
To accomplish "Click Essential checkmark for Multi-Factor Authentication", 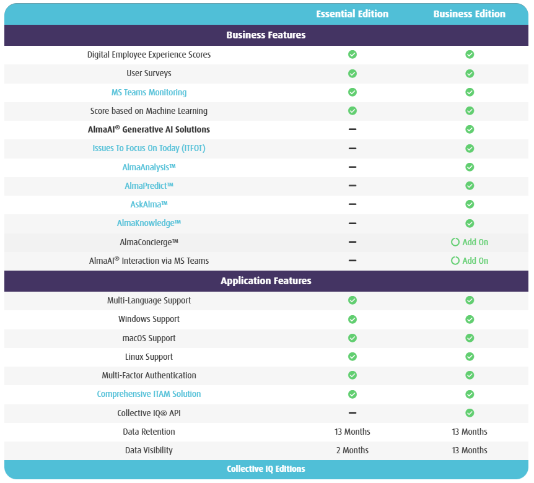I will pos(352,375).
